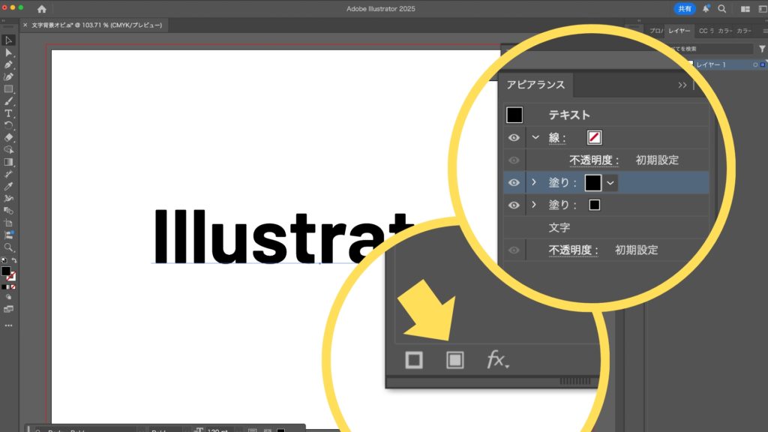This screenshot has width=768, height=432.
Task: Pick the Eyedropper tool
Action: point(8,185)
